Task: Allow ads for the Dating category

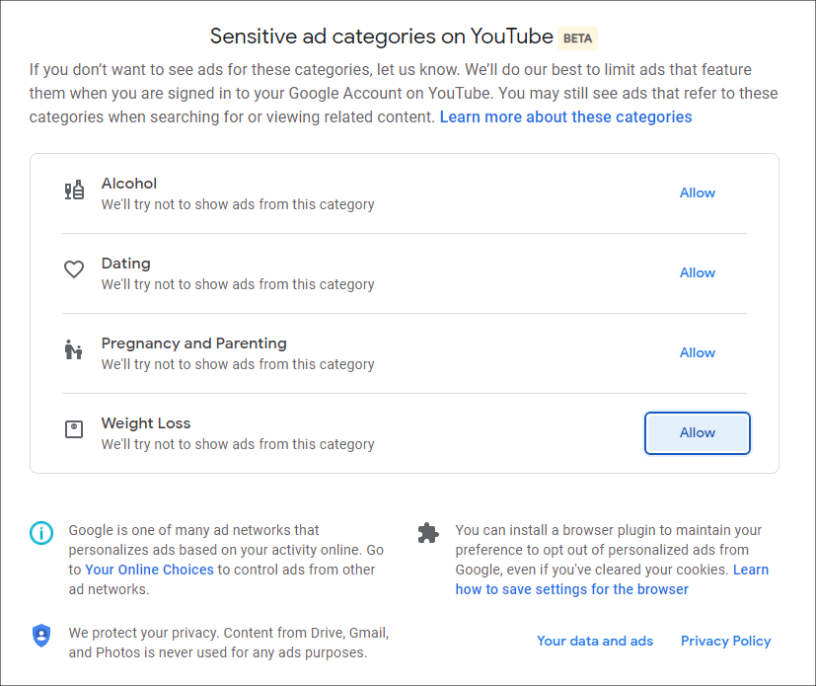Action: (698, 272)
